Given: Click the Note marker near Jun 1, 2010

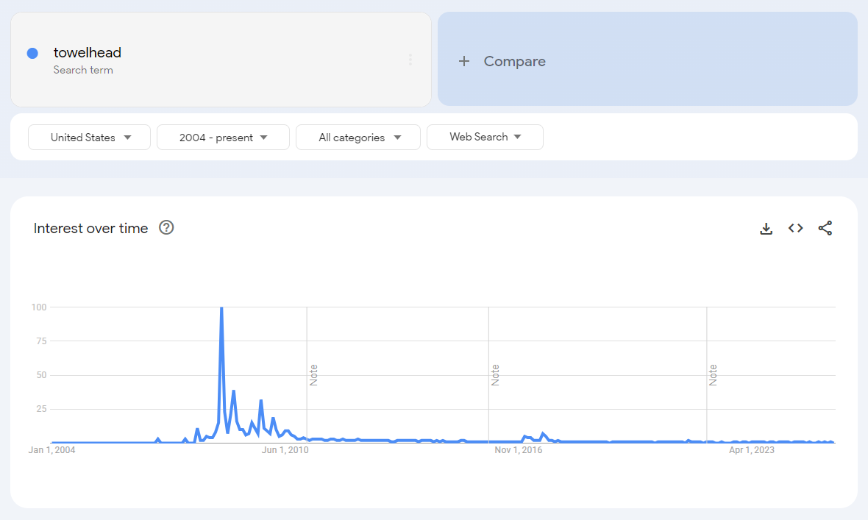Looking at the screenshot, I should pyautogui.click(x=313, y=375).
